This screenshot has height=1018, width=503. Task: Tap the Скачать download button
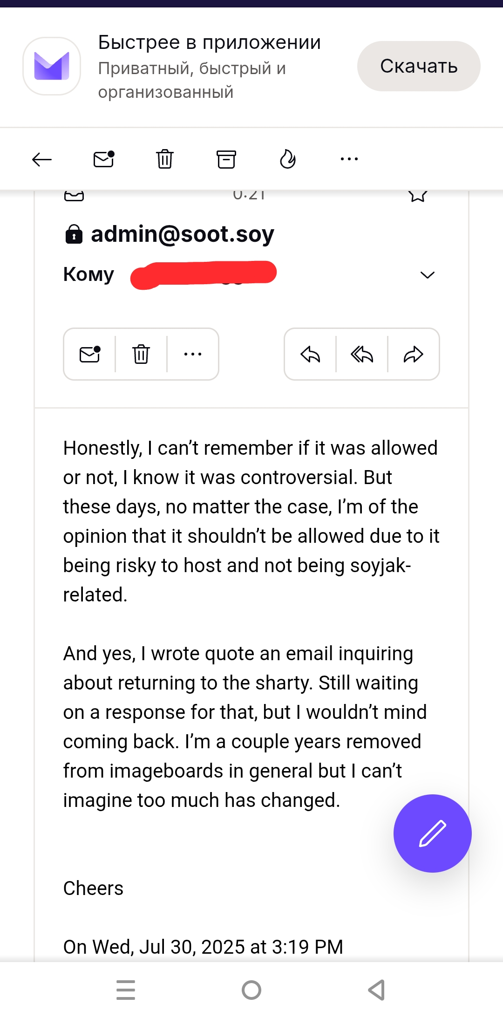tap(418, 66)
